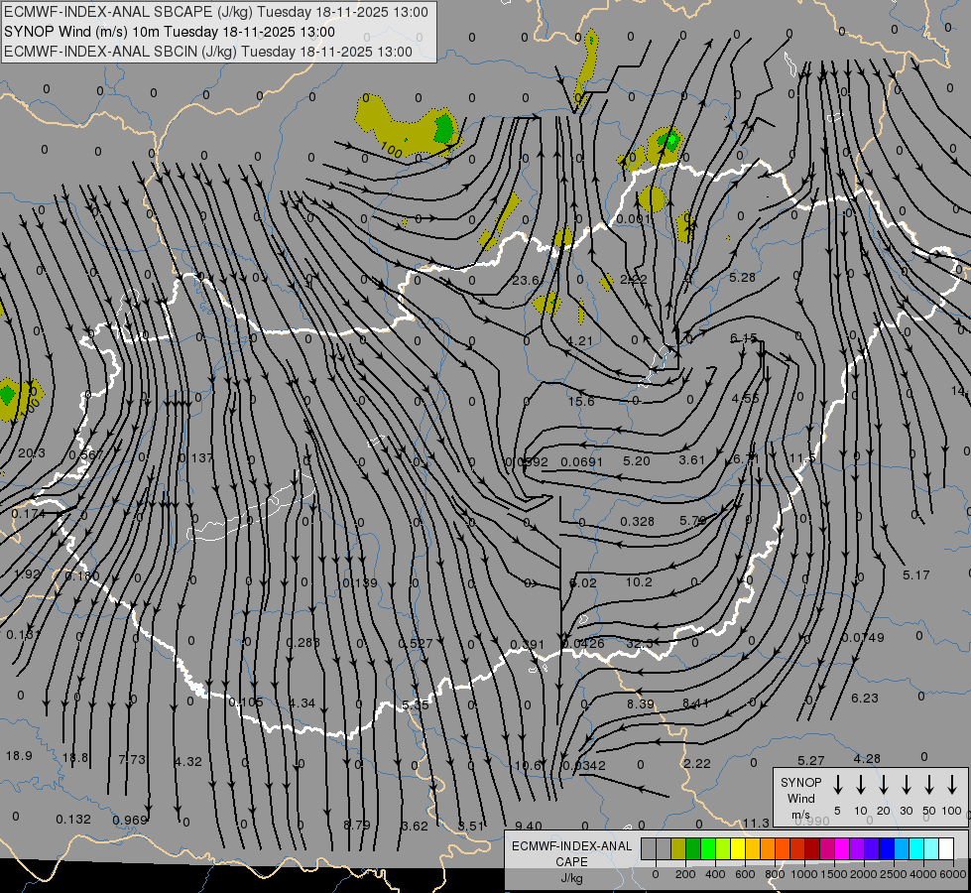
Task: Click the 8.79 value on the map
Action: point(357,825)
